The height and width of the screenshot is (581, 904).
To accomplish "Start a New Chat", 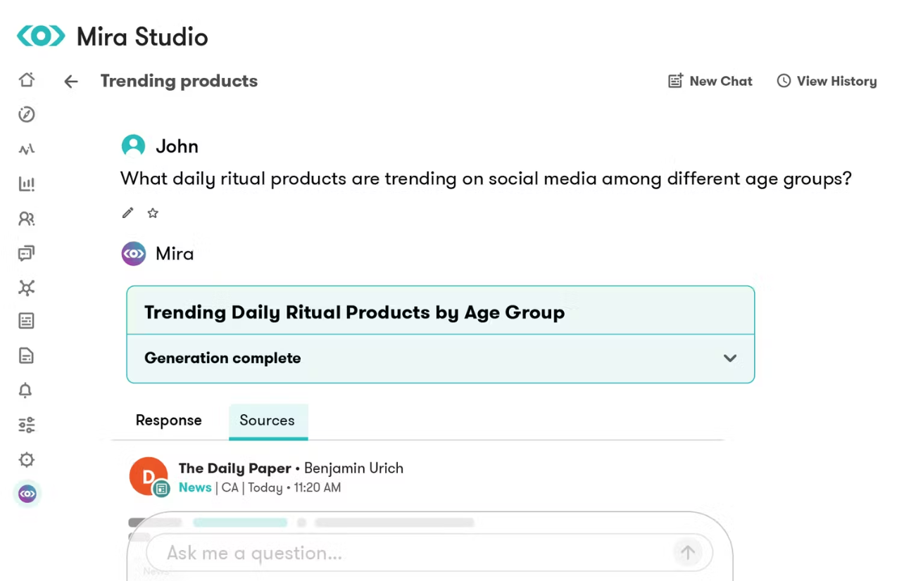I will coord(710,81).
